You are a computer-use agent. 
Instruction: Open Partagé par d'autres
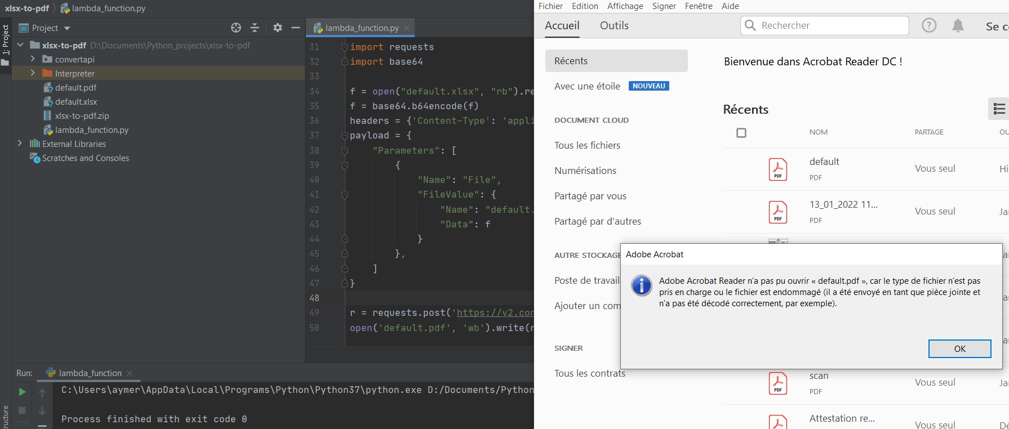tap(598, 221)
